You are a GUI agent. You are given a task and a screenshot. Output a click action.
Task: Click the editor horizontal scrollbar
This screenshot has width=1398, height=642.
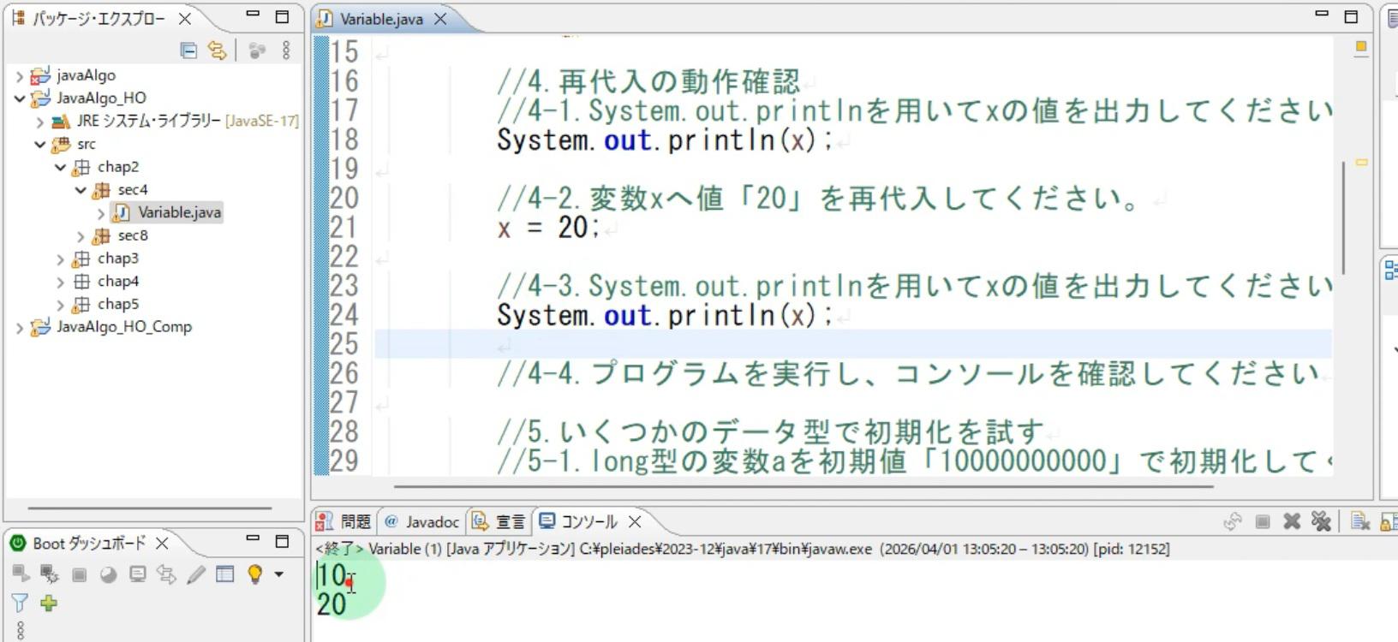804,486
